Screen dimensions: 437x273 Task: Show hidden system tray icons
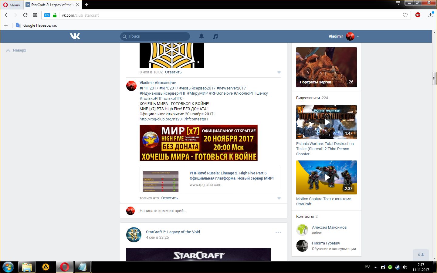point(375,267)
